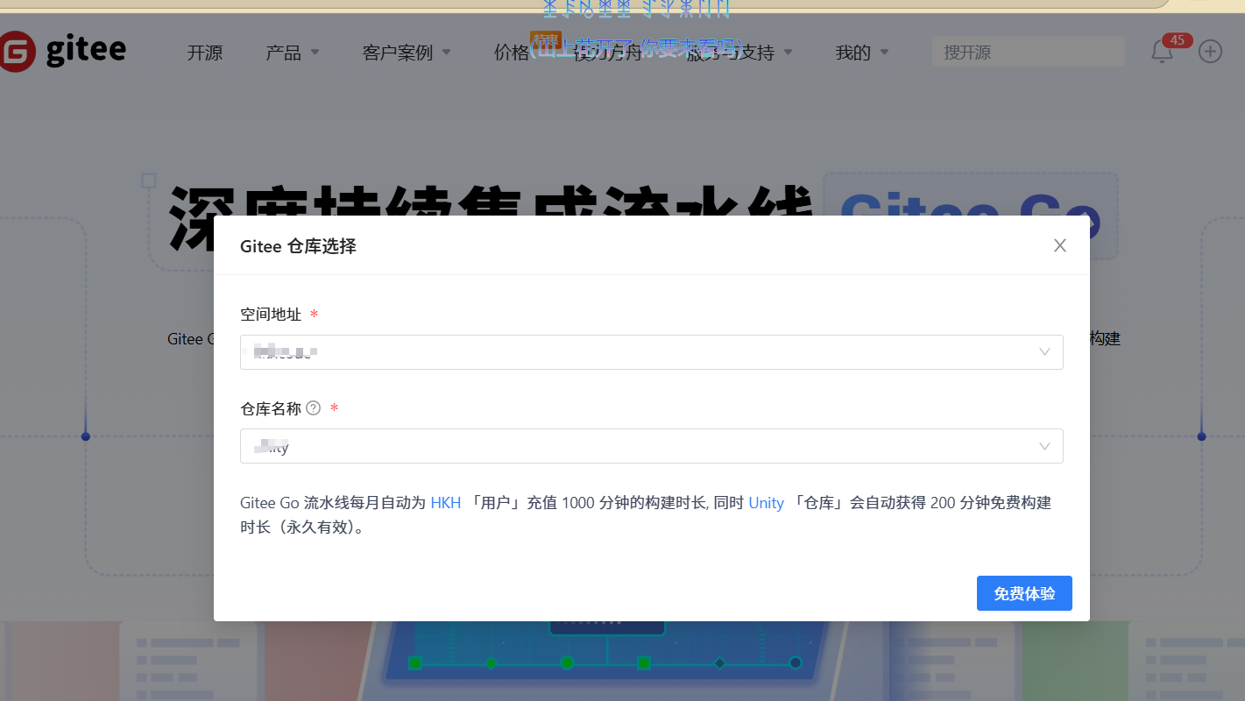Open the notifications bell icon
Image resolution: width=1245 pixels, height=701 pixels.
pos(1162,53)
